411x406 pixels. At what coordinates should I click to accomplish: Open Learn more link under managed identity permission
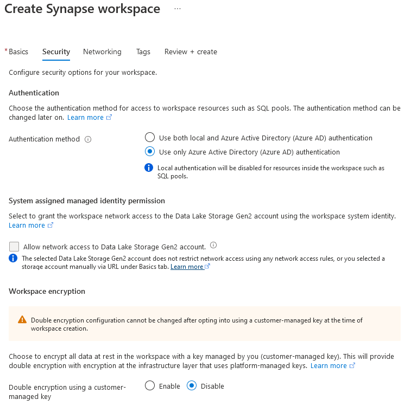(27, 225)
